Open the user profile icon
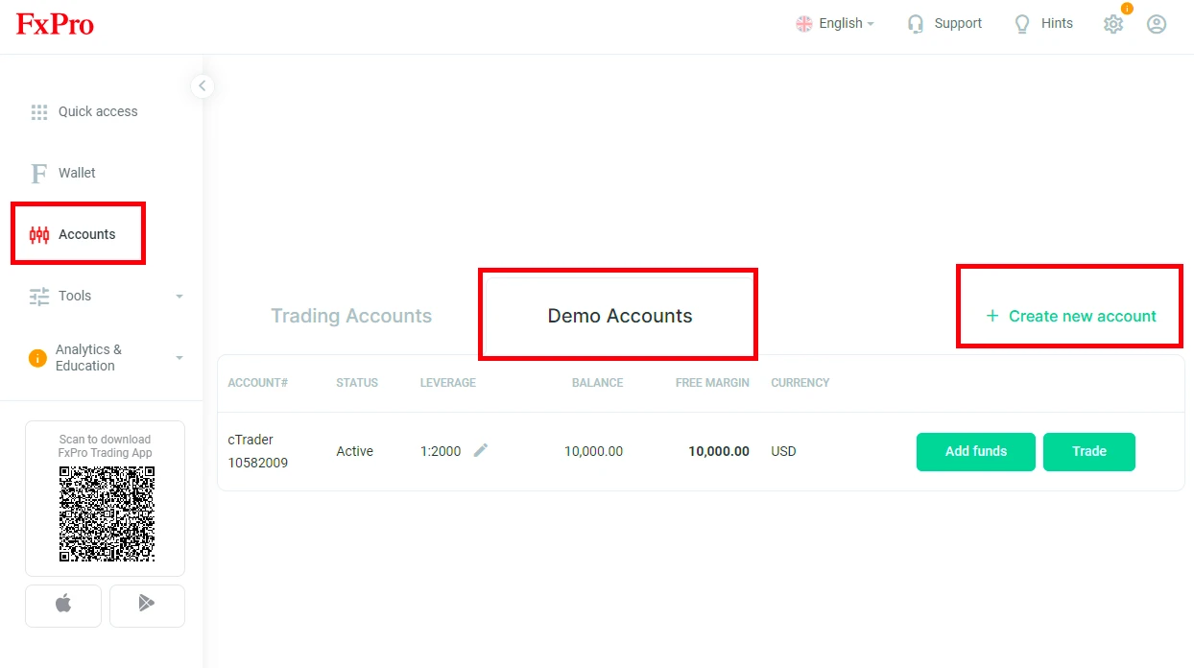Screen dimensions: 1194x668 click(x=1157, y=24)
